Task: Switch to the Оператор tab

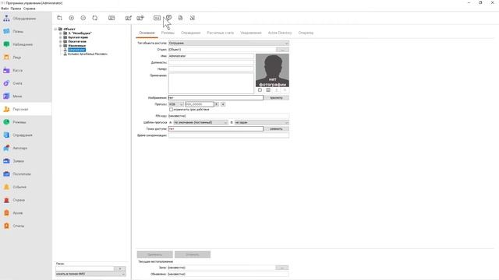Action: (x=306, y=33)
